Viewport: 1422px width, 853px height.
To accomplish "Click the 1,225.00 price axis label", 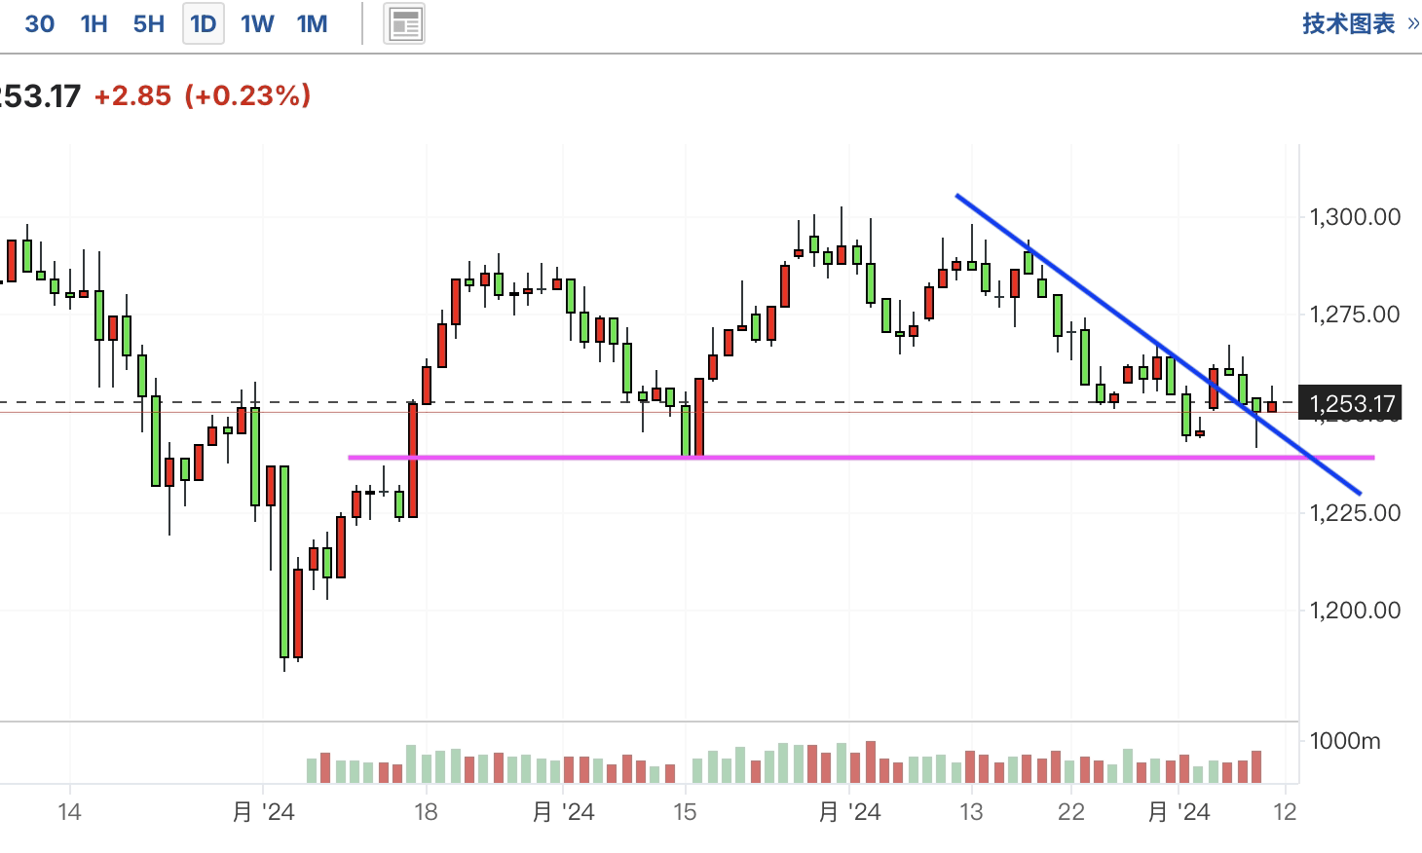I will [1355, 512].
